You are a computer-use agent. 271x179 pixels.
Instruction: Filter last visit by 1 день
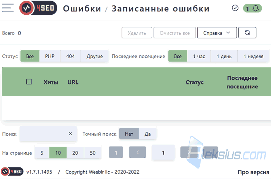[x=224, y=56]
